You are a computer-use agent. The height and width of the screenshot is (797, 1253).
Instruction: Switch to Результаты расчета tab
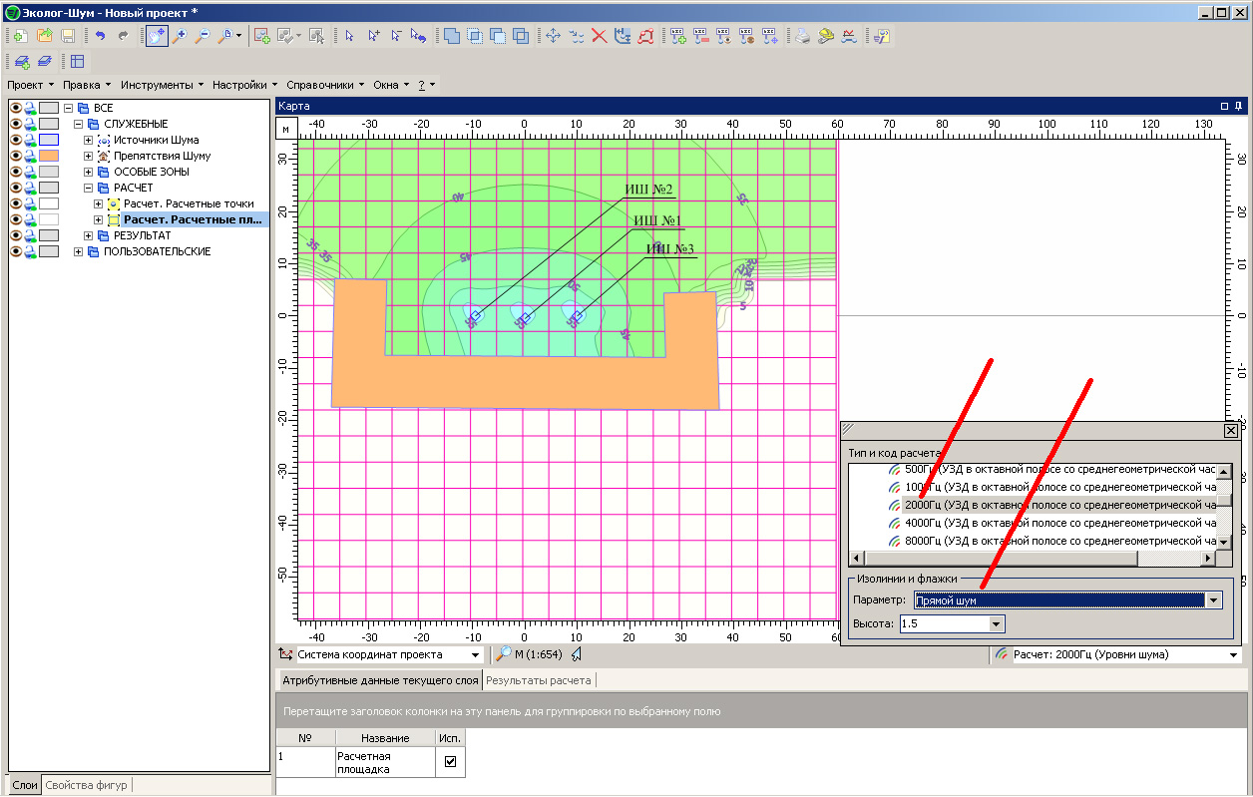coord(539,680)
